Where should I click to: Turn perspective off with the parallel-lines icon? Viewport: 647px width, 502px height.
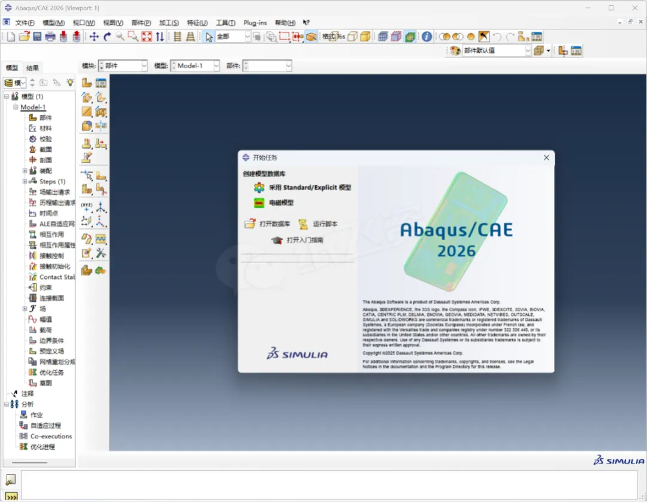pyautogui.click(x=177, y=37)
